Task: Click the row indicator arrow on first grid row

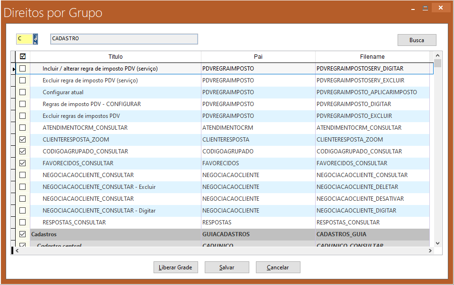Action: tap(13, 69)
